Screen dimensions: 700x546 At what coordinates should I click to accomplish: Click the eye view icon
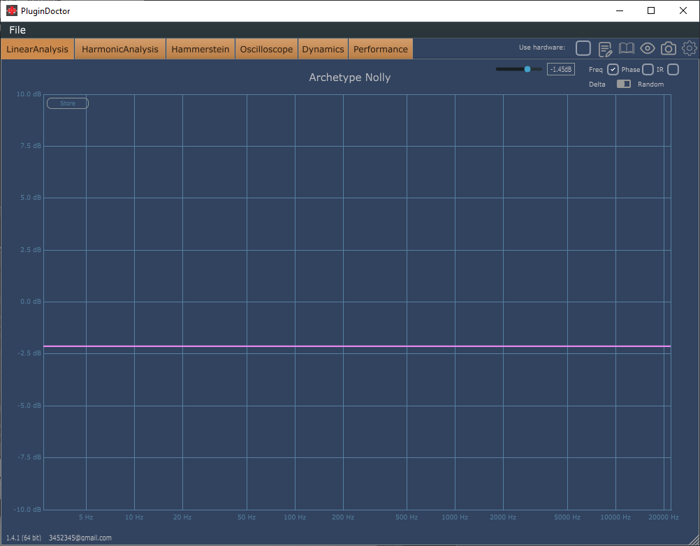[648, 48]
